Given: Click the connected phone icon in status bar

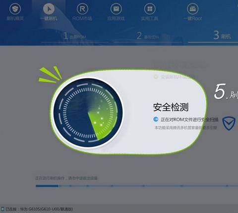Looking at the screenshot, I should pos(2,209).
